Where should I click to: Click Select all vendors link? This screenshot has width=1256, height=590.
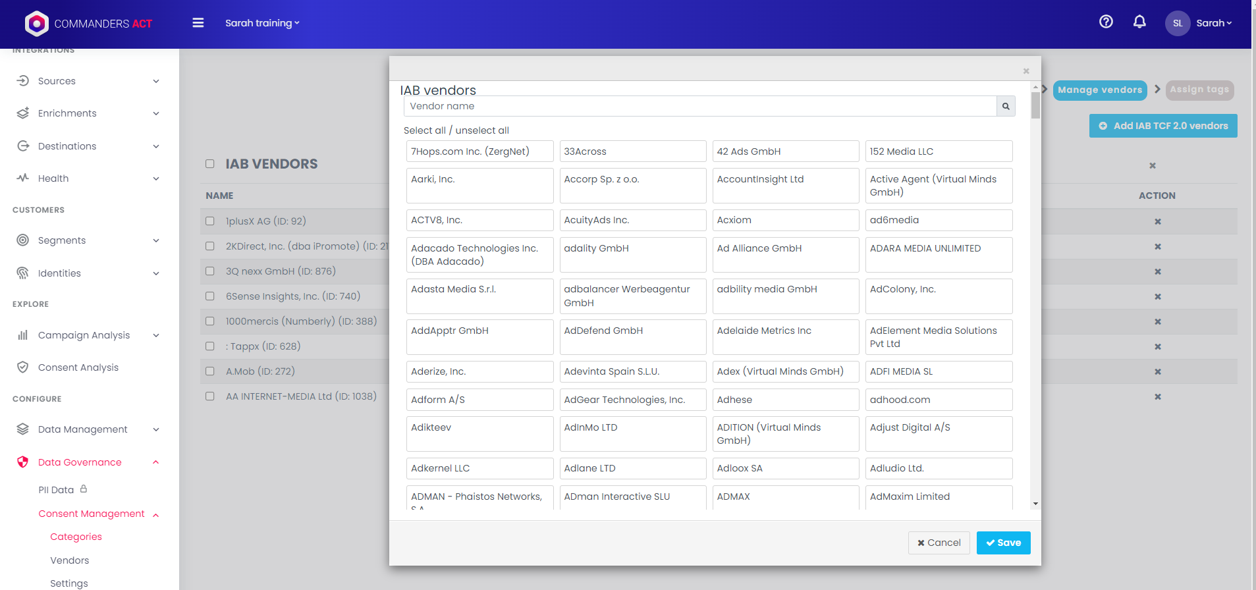tap(424, 130)
